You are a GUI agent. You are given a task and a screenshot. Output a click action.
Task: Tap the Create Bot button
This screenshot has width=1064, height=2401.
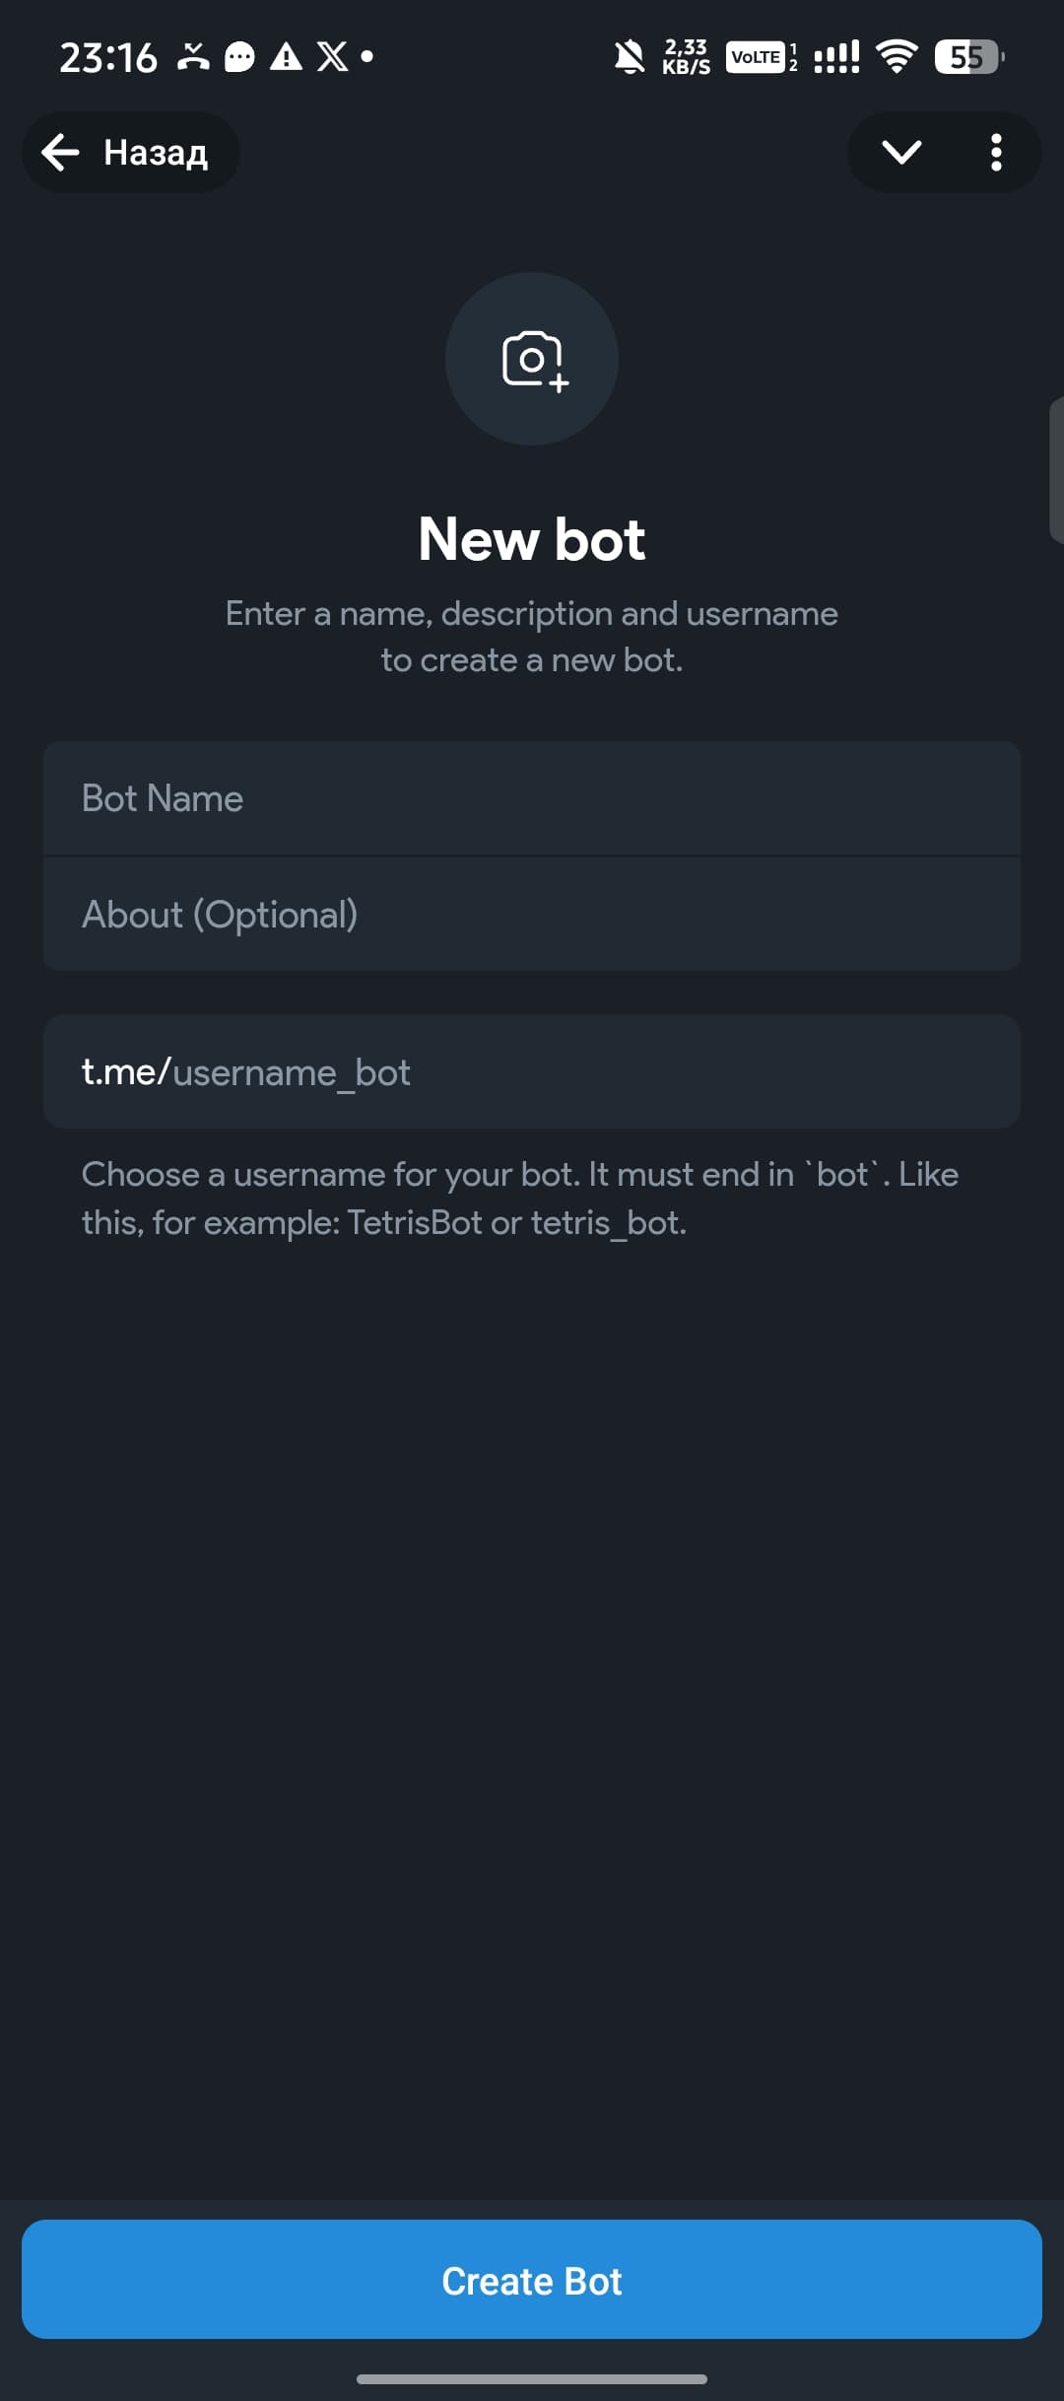tap(532, 2280)
